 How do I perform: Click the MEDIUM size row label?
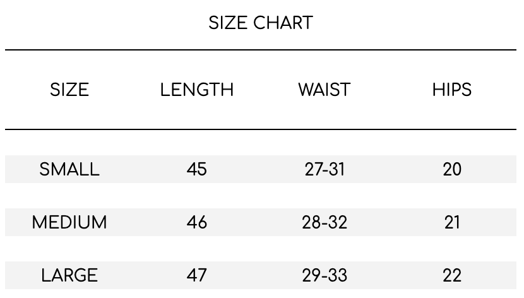[x=69, y=222]
